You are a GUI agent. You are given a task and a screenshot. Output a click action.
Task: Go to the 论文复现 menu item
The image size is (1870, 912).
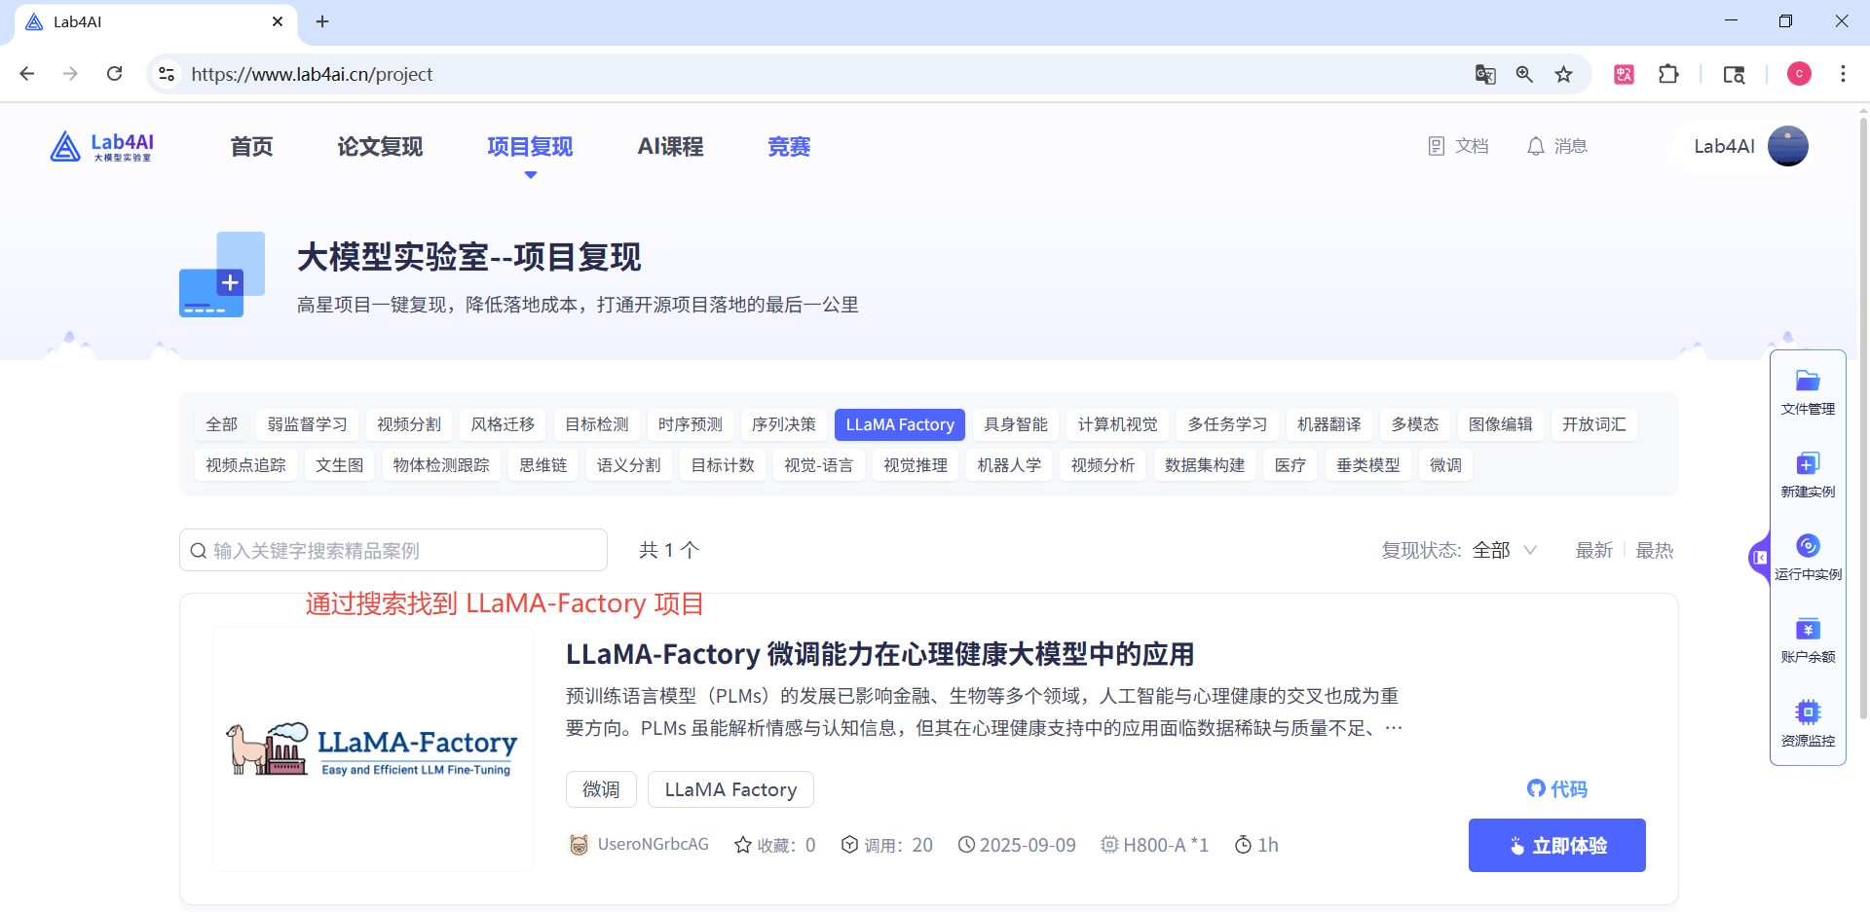click(379, 146)
